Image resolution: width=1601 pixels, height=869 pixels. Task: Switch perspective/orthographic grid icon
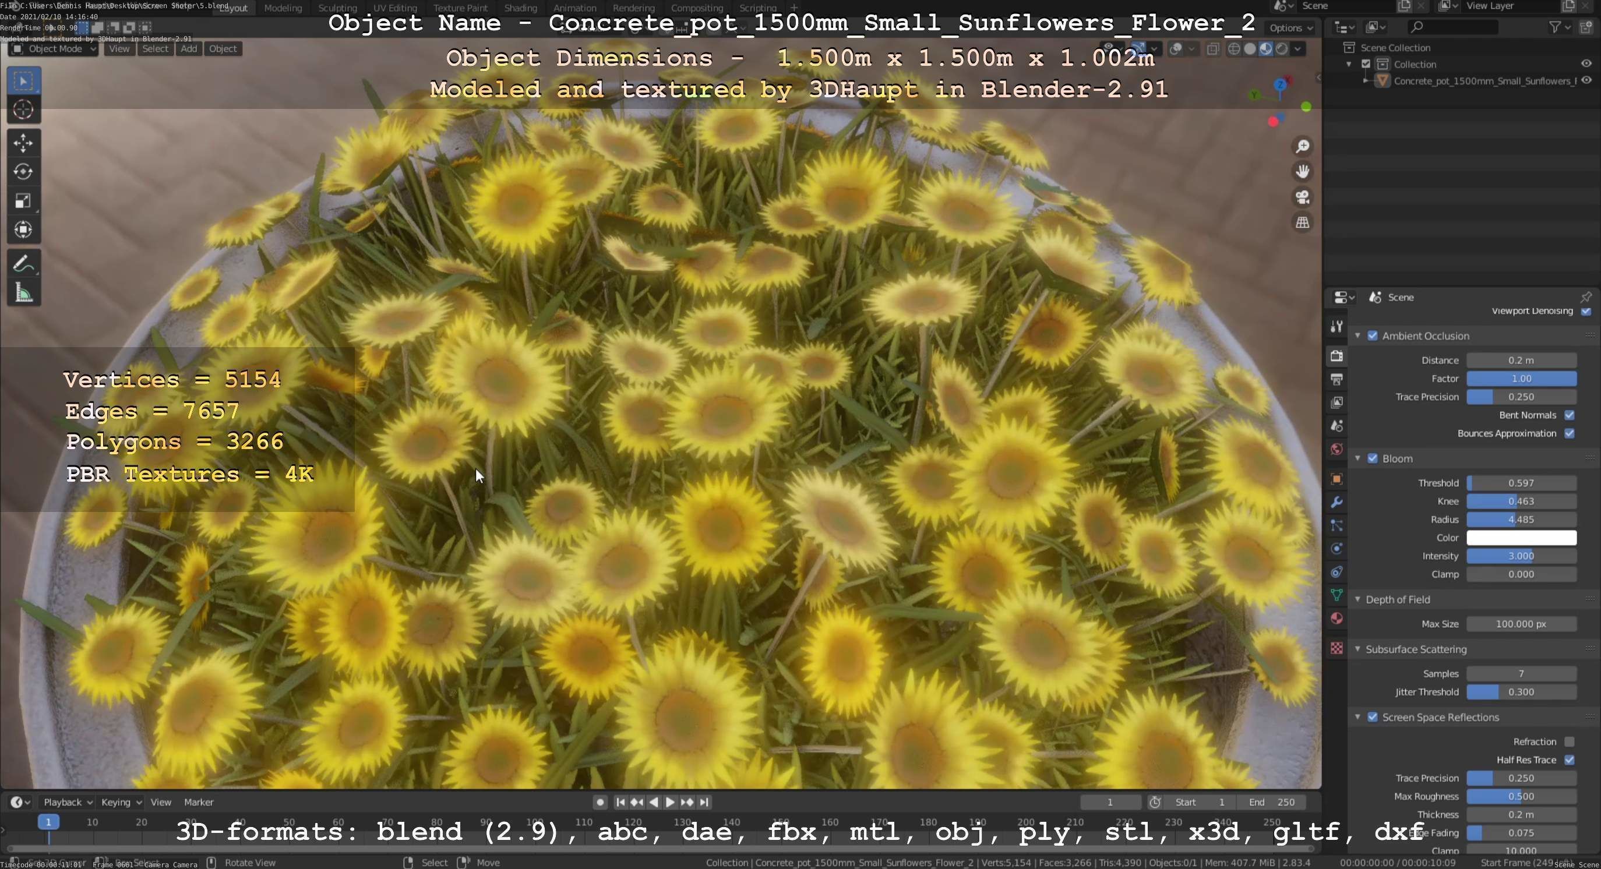[x=1302, y=222]
